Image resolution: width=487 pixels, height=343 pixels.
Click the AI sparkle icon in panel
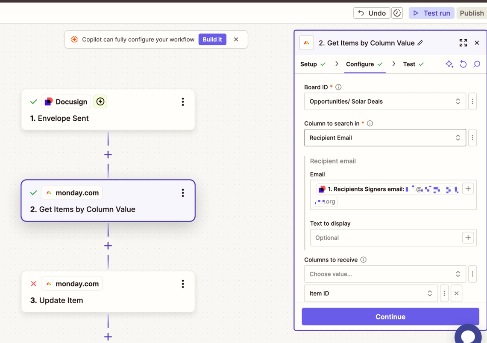pyautogui.click(x=449, y=64)
